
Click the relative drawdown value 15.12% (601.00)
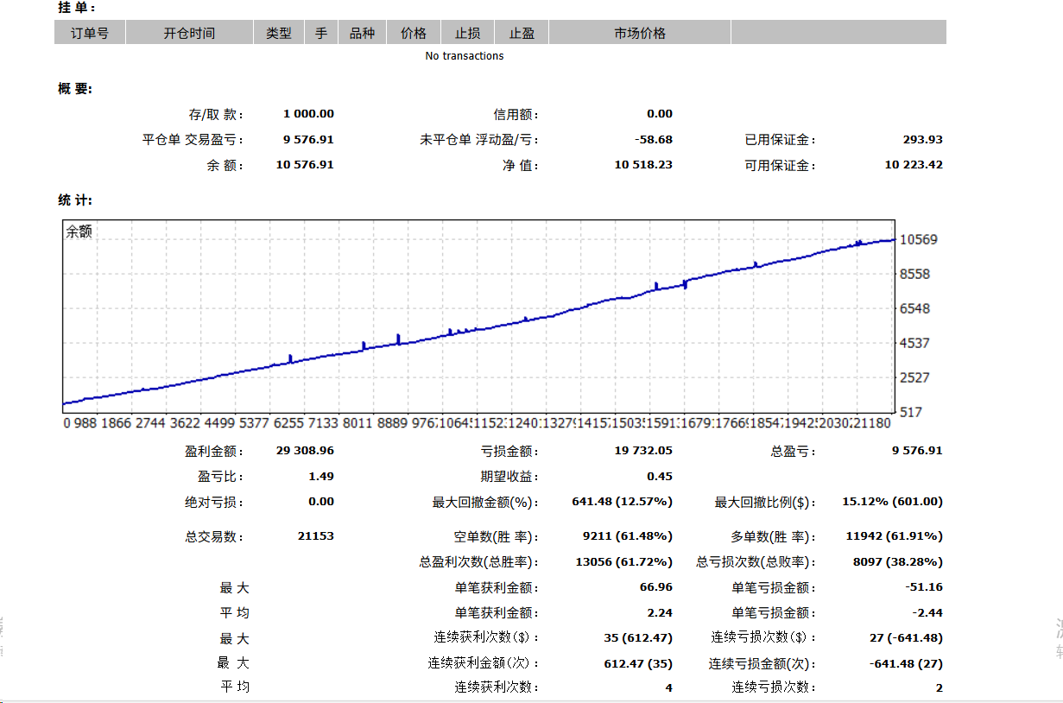pos(892,501)
